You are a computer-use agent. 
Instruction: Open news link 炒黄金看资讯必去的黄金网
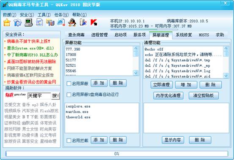tap(31, 82)
